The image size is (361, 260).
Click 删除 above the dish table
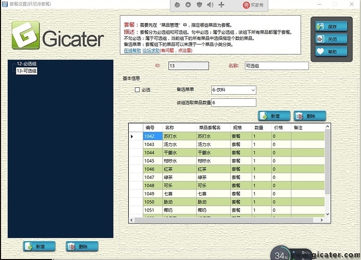(x=310, y=116)
